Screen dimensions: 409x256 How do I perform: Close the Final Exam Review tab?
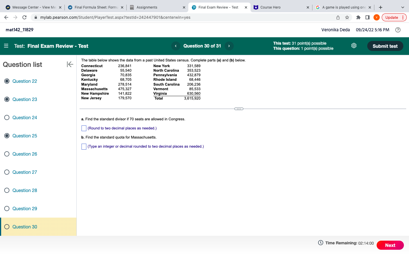pos(246,7)
